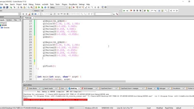The image size is (194, 109).
Task: Click the Copy icon
Action: [x=21, y=7]
